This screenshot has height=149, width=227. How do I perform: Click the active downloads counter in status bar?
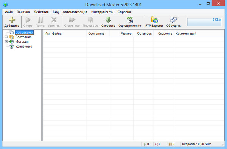[146, 144]
